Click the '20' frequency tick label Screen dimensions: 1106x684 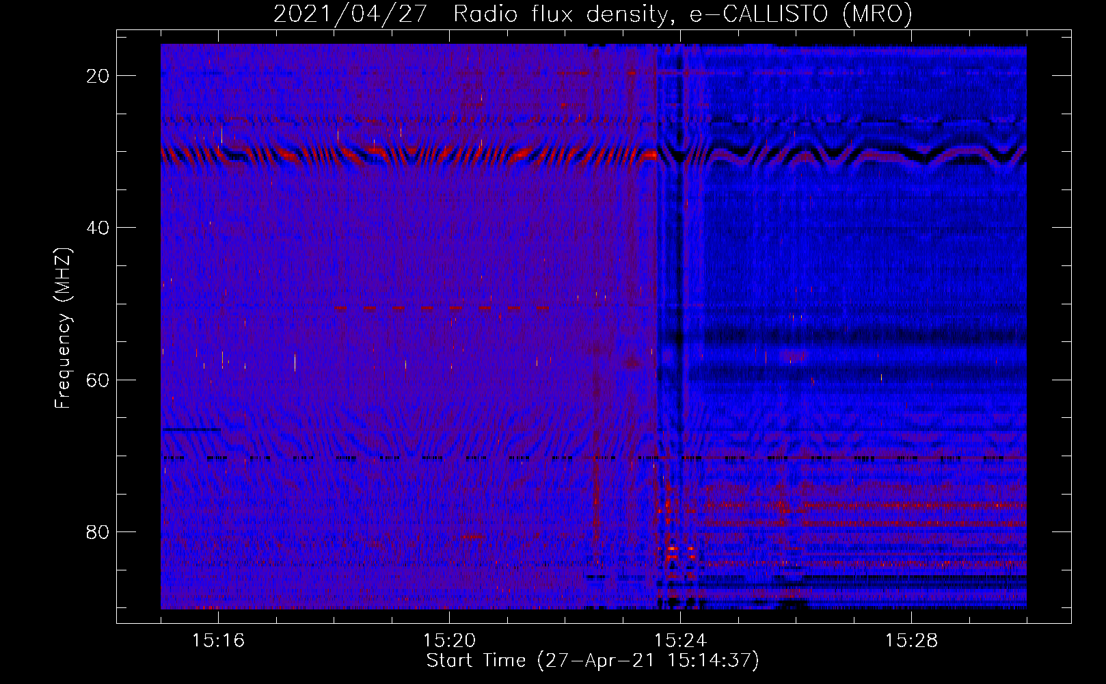click(x=98, y=76)
